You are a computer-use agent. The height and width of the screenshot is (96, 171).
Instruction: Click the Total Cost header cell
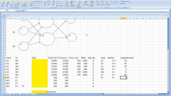(x=52, y=58)
